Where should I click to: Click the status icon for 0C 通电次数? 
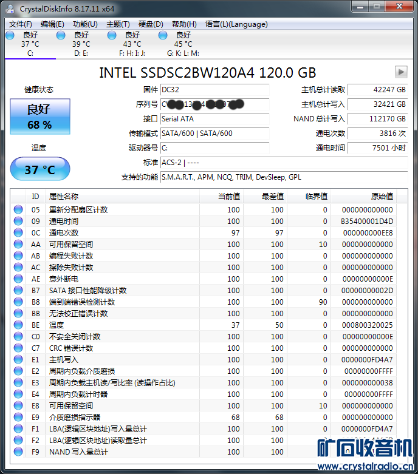(18, 232)
